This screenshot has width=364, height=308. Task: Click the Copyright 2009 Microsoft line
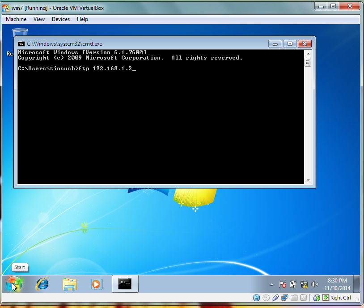(x=130, y=58)
